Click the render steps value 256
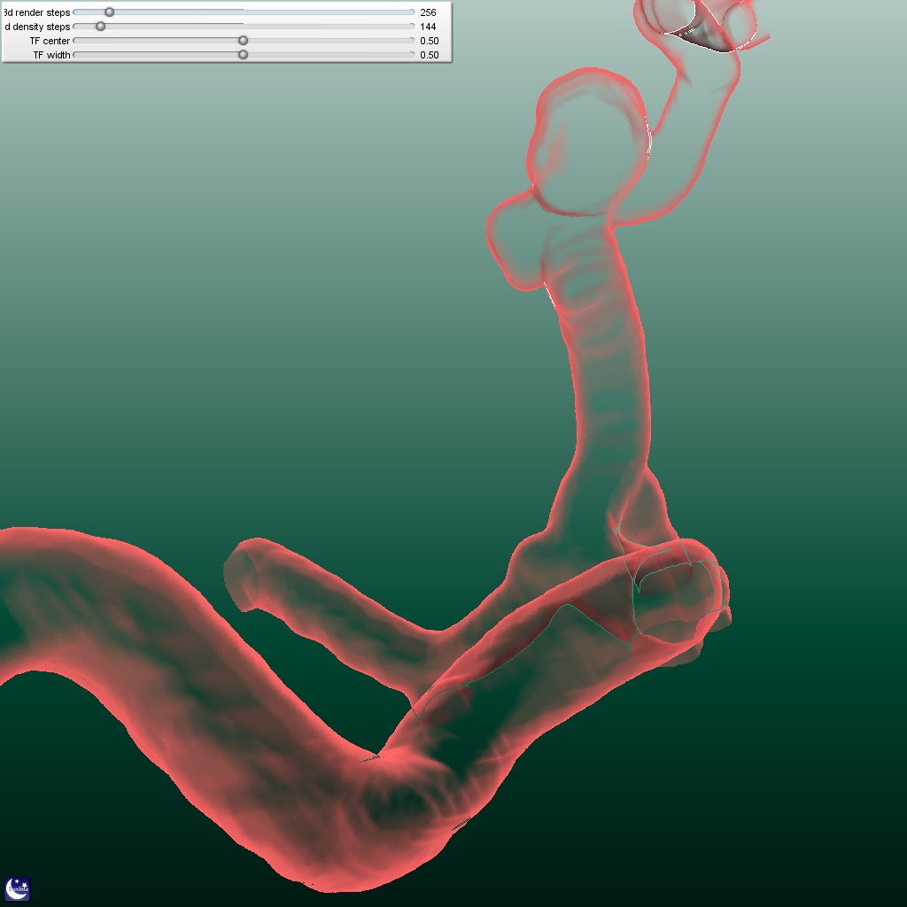This screenshot has height=907, width=907. [428, 12]
